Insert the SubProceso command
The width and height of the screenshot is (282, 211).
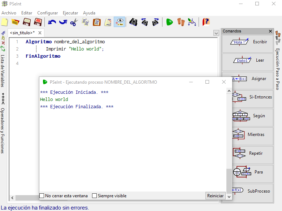253,193
